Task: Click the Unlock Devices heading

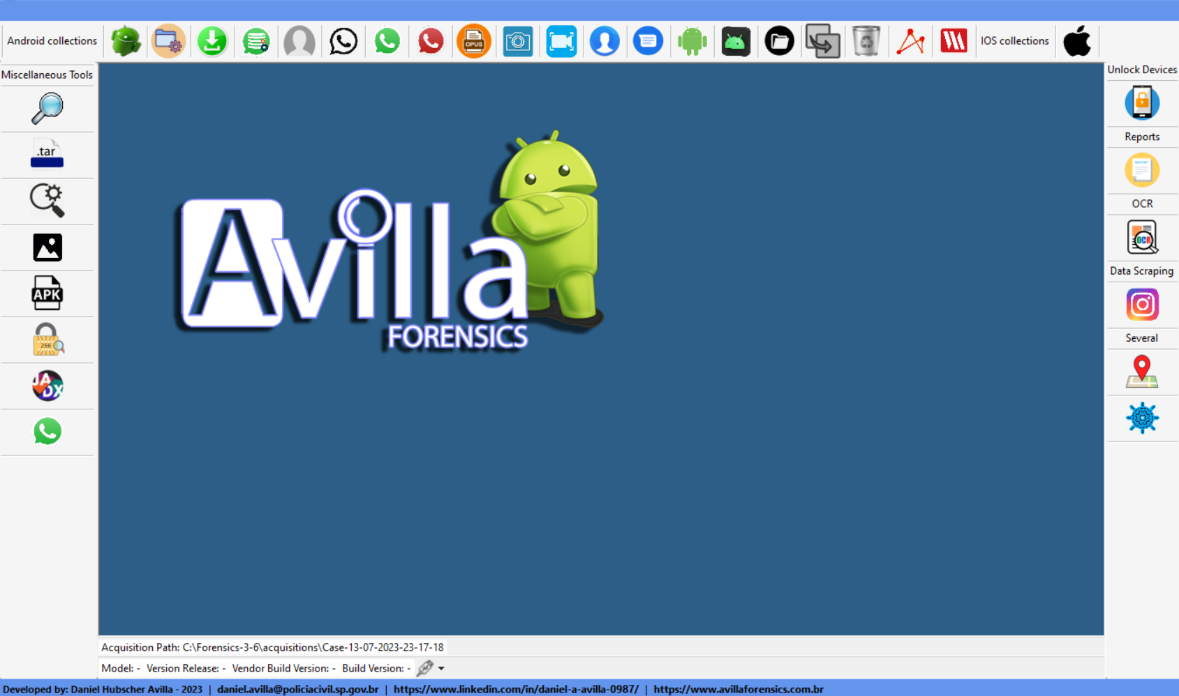Action: [1142, 69]
